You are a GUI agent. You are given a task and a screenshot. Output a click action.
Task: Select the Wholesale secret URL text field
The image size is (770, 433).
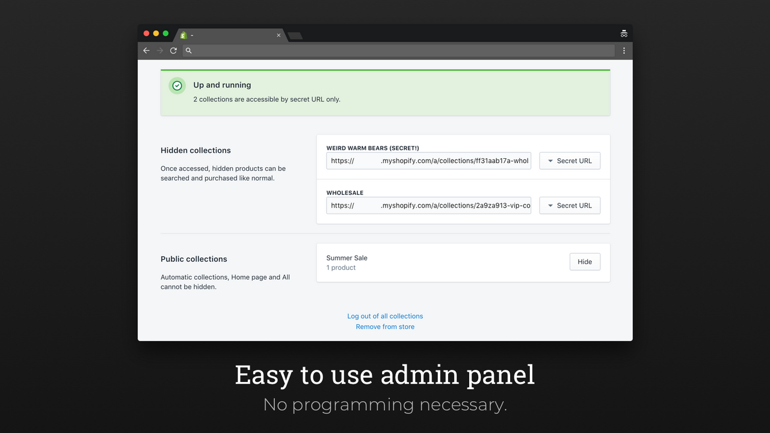[x=428, y=205]
